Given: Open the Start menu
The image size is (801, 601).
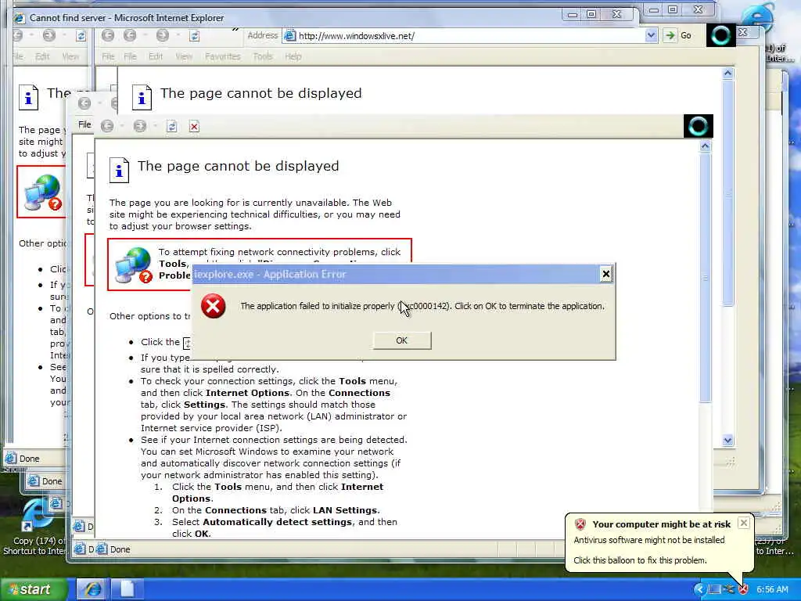Looking at the screenshot, I should point(34,589).
